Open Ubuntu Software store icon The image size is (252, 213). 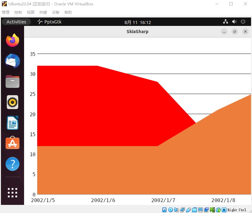(x=13, y=143)
